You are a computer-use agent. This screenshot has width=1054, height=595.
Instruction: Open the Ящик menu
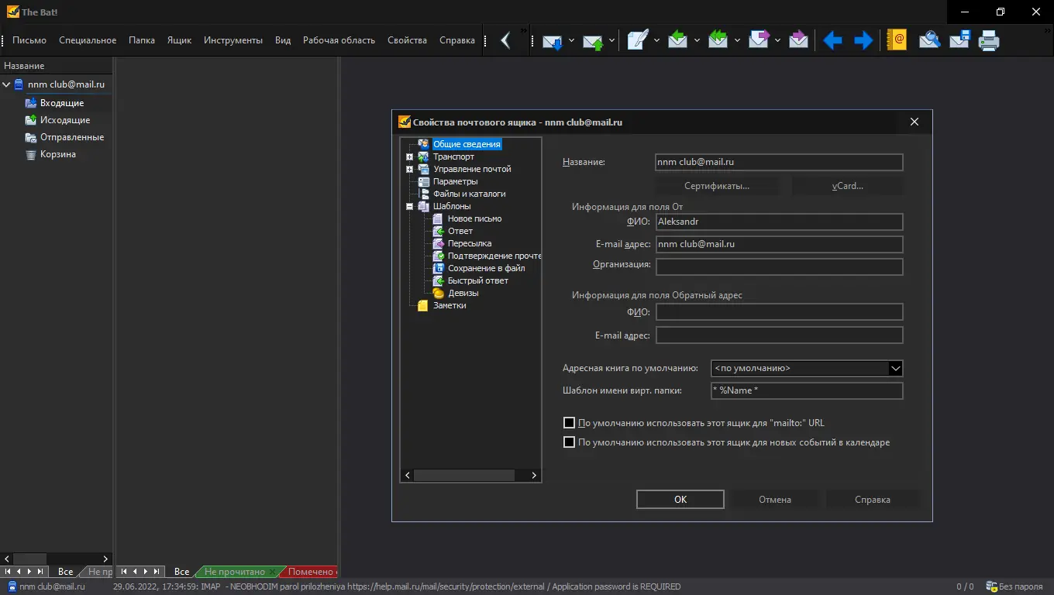tap(179, 40)
